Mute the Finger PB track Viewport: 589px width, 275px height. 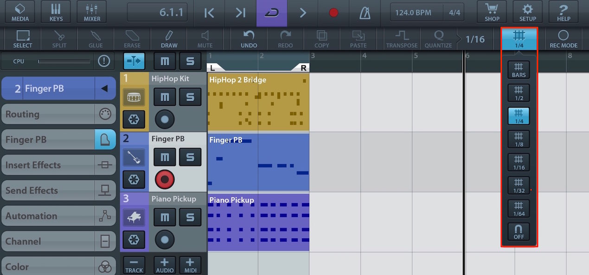[x=165, y=157]
